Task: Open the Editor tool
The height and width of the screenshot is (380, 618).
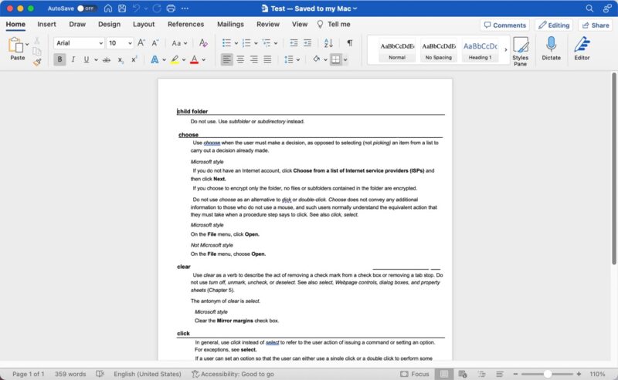Action: [x=582, y=49]
